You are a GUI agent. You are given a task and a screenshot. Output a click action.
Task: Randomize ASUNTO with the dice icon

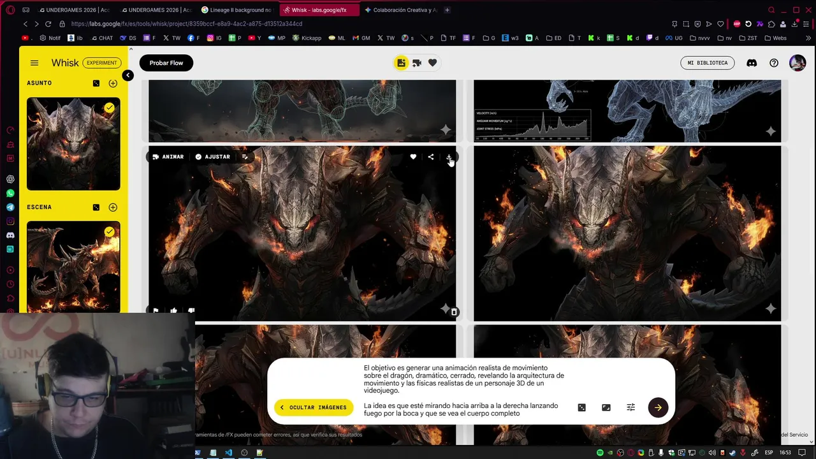click(96, 84)
